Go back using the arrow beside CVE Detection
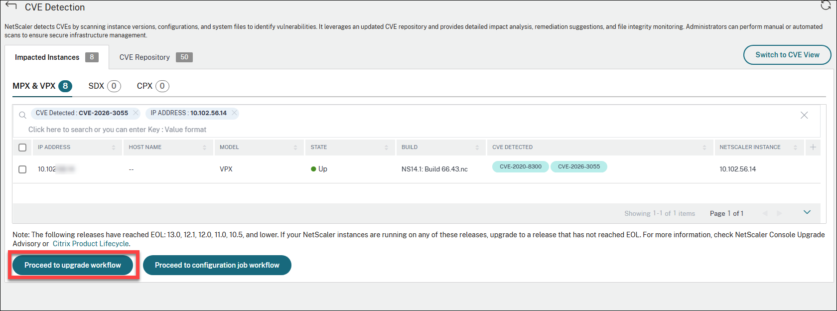Viewport: 837px width, 311px height. tap(11, 6)
